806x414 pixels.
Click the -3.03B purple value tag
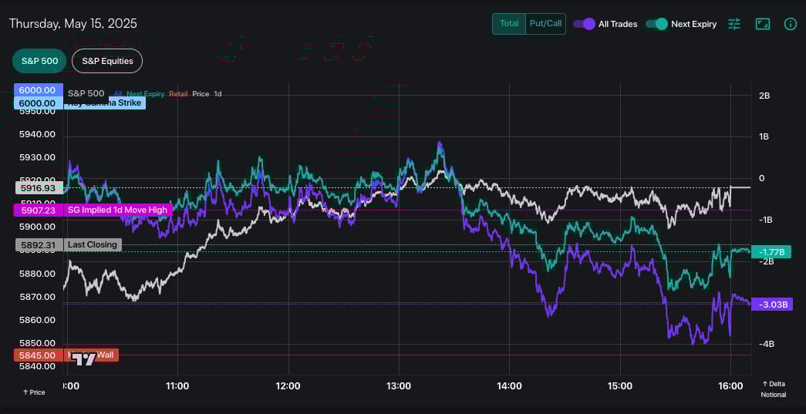coord(771,305)
